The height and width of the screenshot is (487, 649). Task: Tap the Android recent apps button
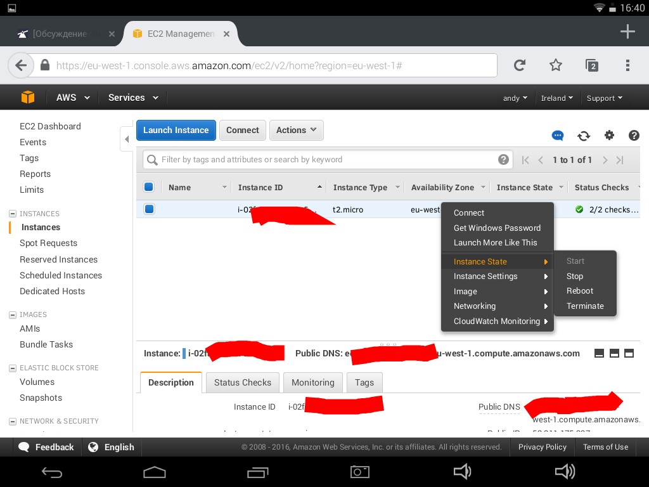pyautogui.click(x=257, y=472)
